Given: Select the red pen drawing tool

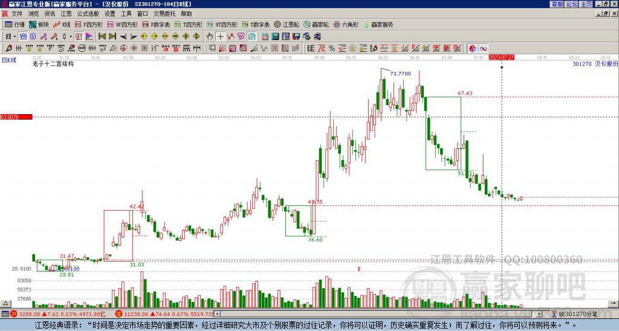Looking at the screenshot, I should click(8, 48).
